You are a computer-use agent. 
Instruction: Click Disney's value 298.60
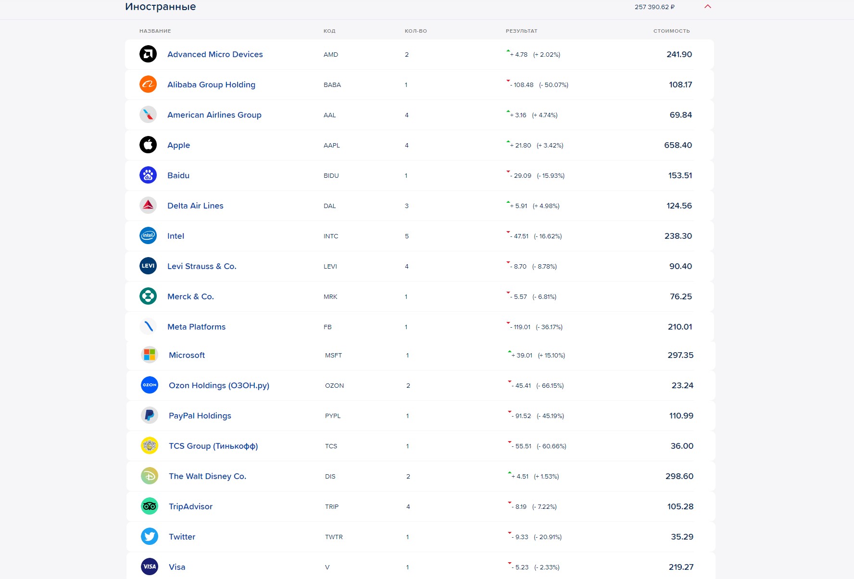point(679,476)
